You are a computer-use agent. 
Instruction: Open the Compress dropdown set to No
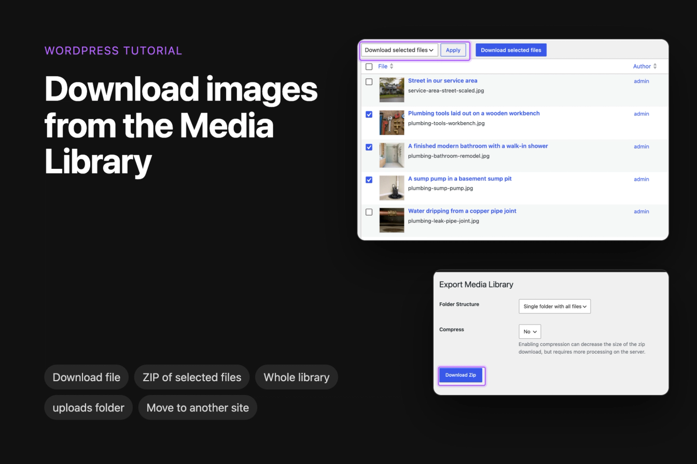click(x=529, y=331)
